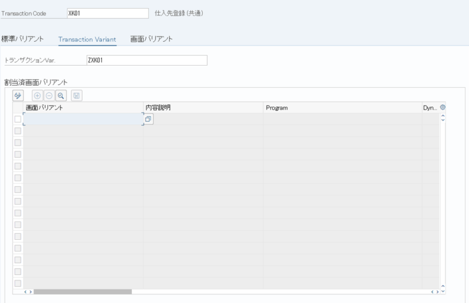
Task: Click the first 画面バリアント table cell
Action: (x=83, y=119)
